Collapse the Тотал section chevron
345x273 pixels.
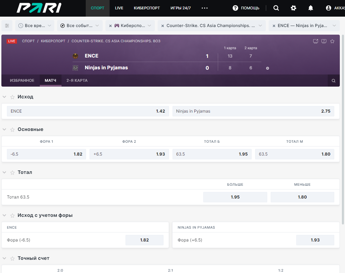[4, 173]
